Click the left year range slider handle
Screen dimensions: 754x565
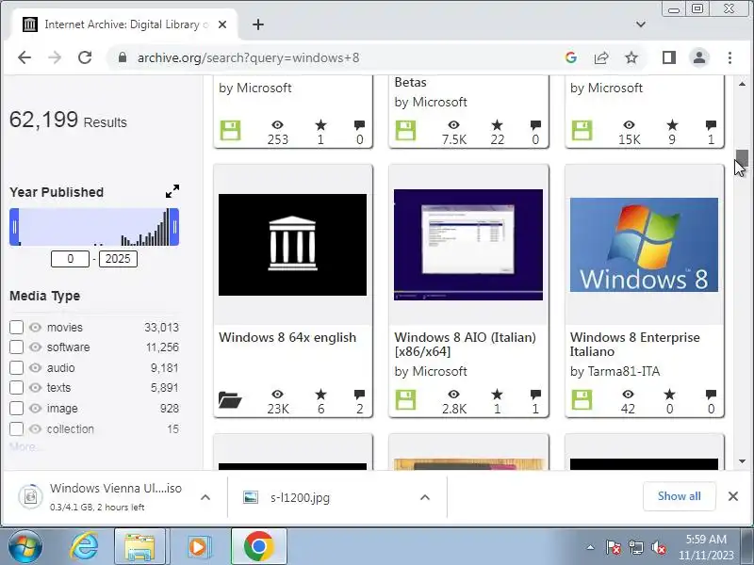point(14,227)
